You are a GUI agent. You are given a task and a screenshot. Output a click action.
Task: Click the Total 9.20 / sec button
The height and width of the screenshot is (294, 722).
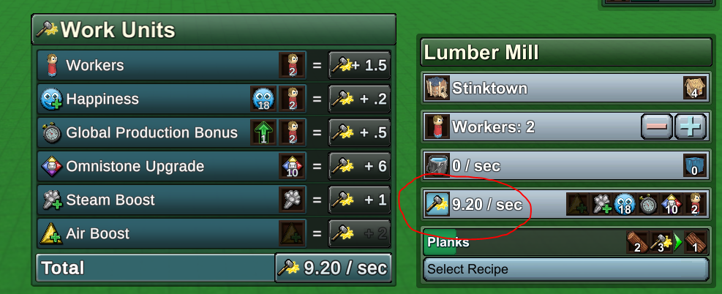point(334,268)
